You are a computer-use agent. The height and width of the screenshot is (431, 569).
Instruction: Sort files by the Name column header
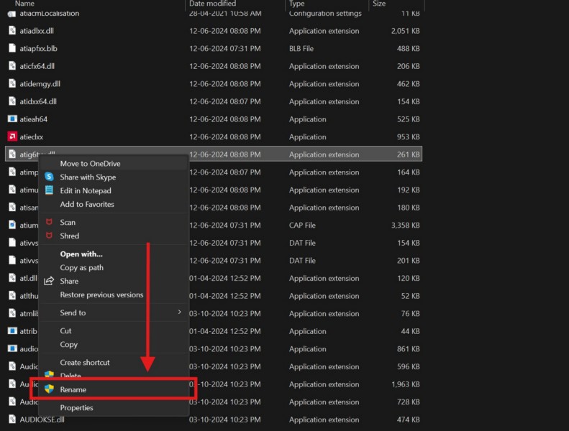pos(24,4)
